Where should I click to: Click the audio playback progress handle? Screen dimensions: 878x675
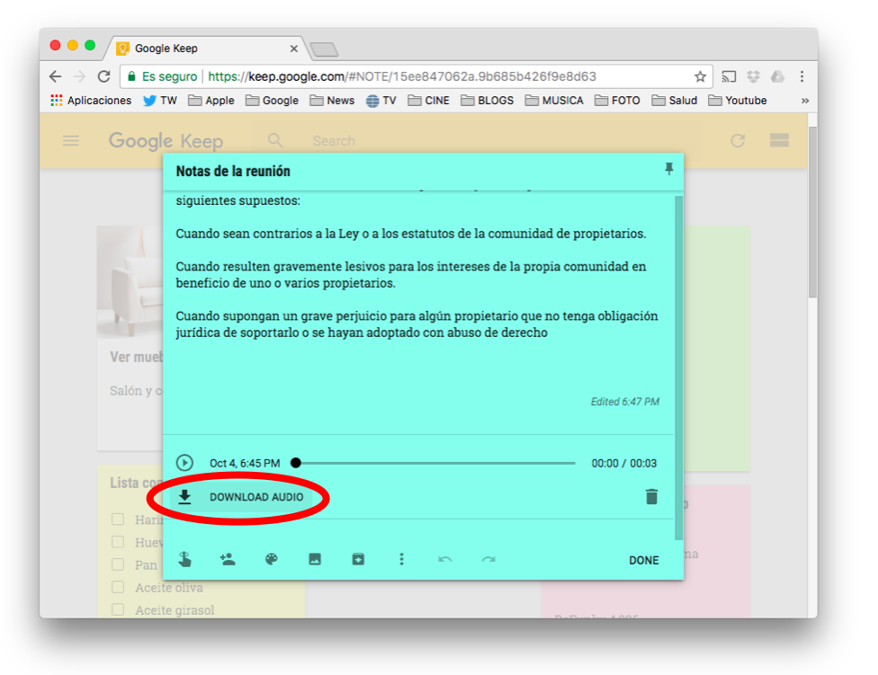296,463
